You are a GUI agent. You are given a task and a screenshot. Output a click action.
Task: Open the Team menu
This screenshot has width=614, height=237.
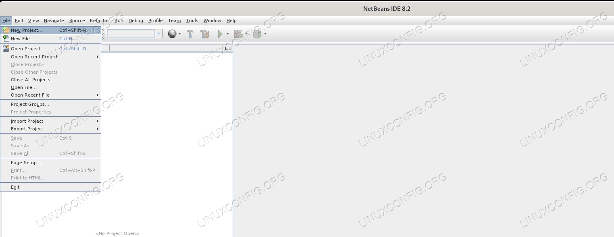175,21
